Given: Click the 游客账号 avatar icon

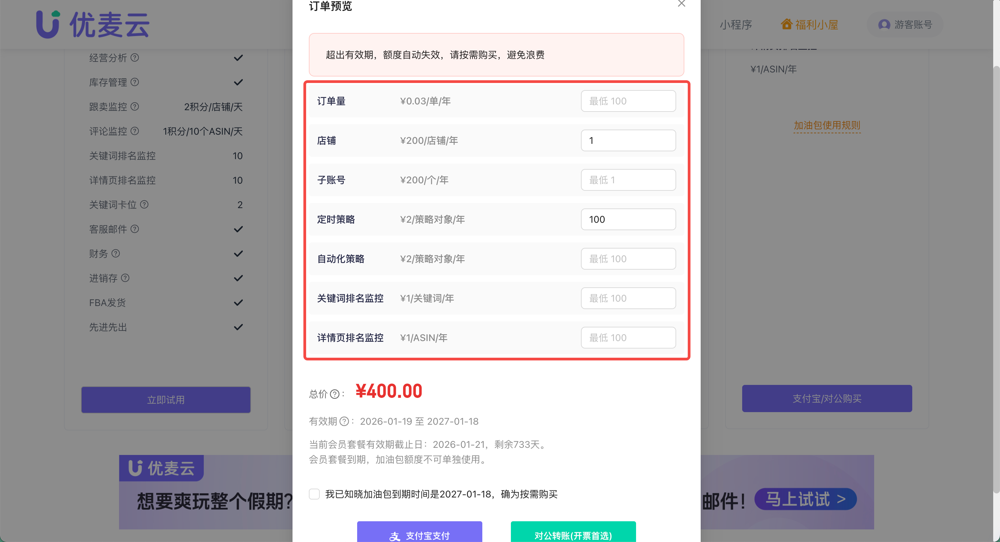Looking at the screenshot, I should point(884,24).
